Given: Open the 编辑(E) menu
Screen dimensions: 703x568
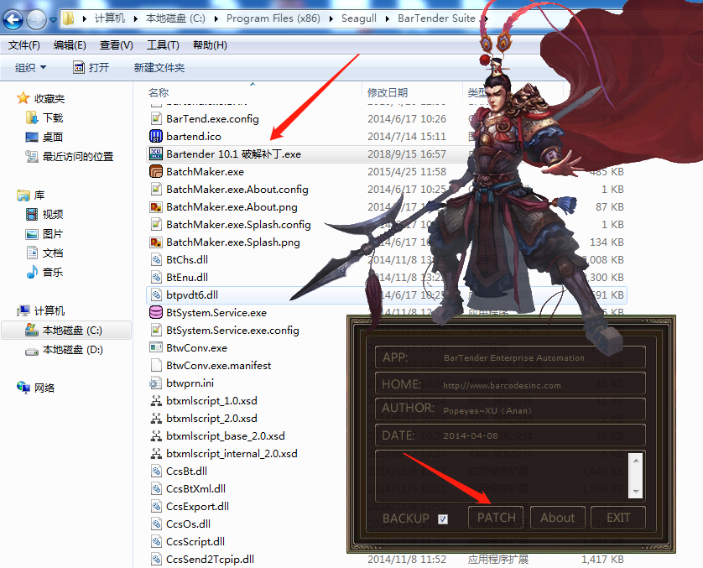Looking at the screenshot, I should tap(70, 45).
